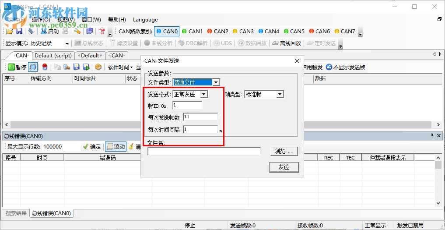Switch to Default (script) tab
Image resolution: width=445 pixels, height=230 pixels.
(53, 56)
